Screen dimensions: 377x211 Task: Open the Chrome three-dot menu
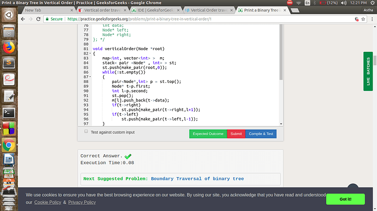point(372,19)
